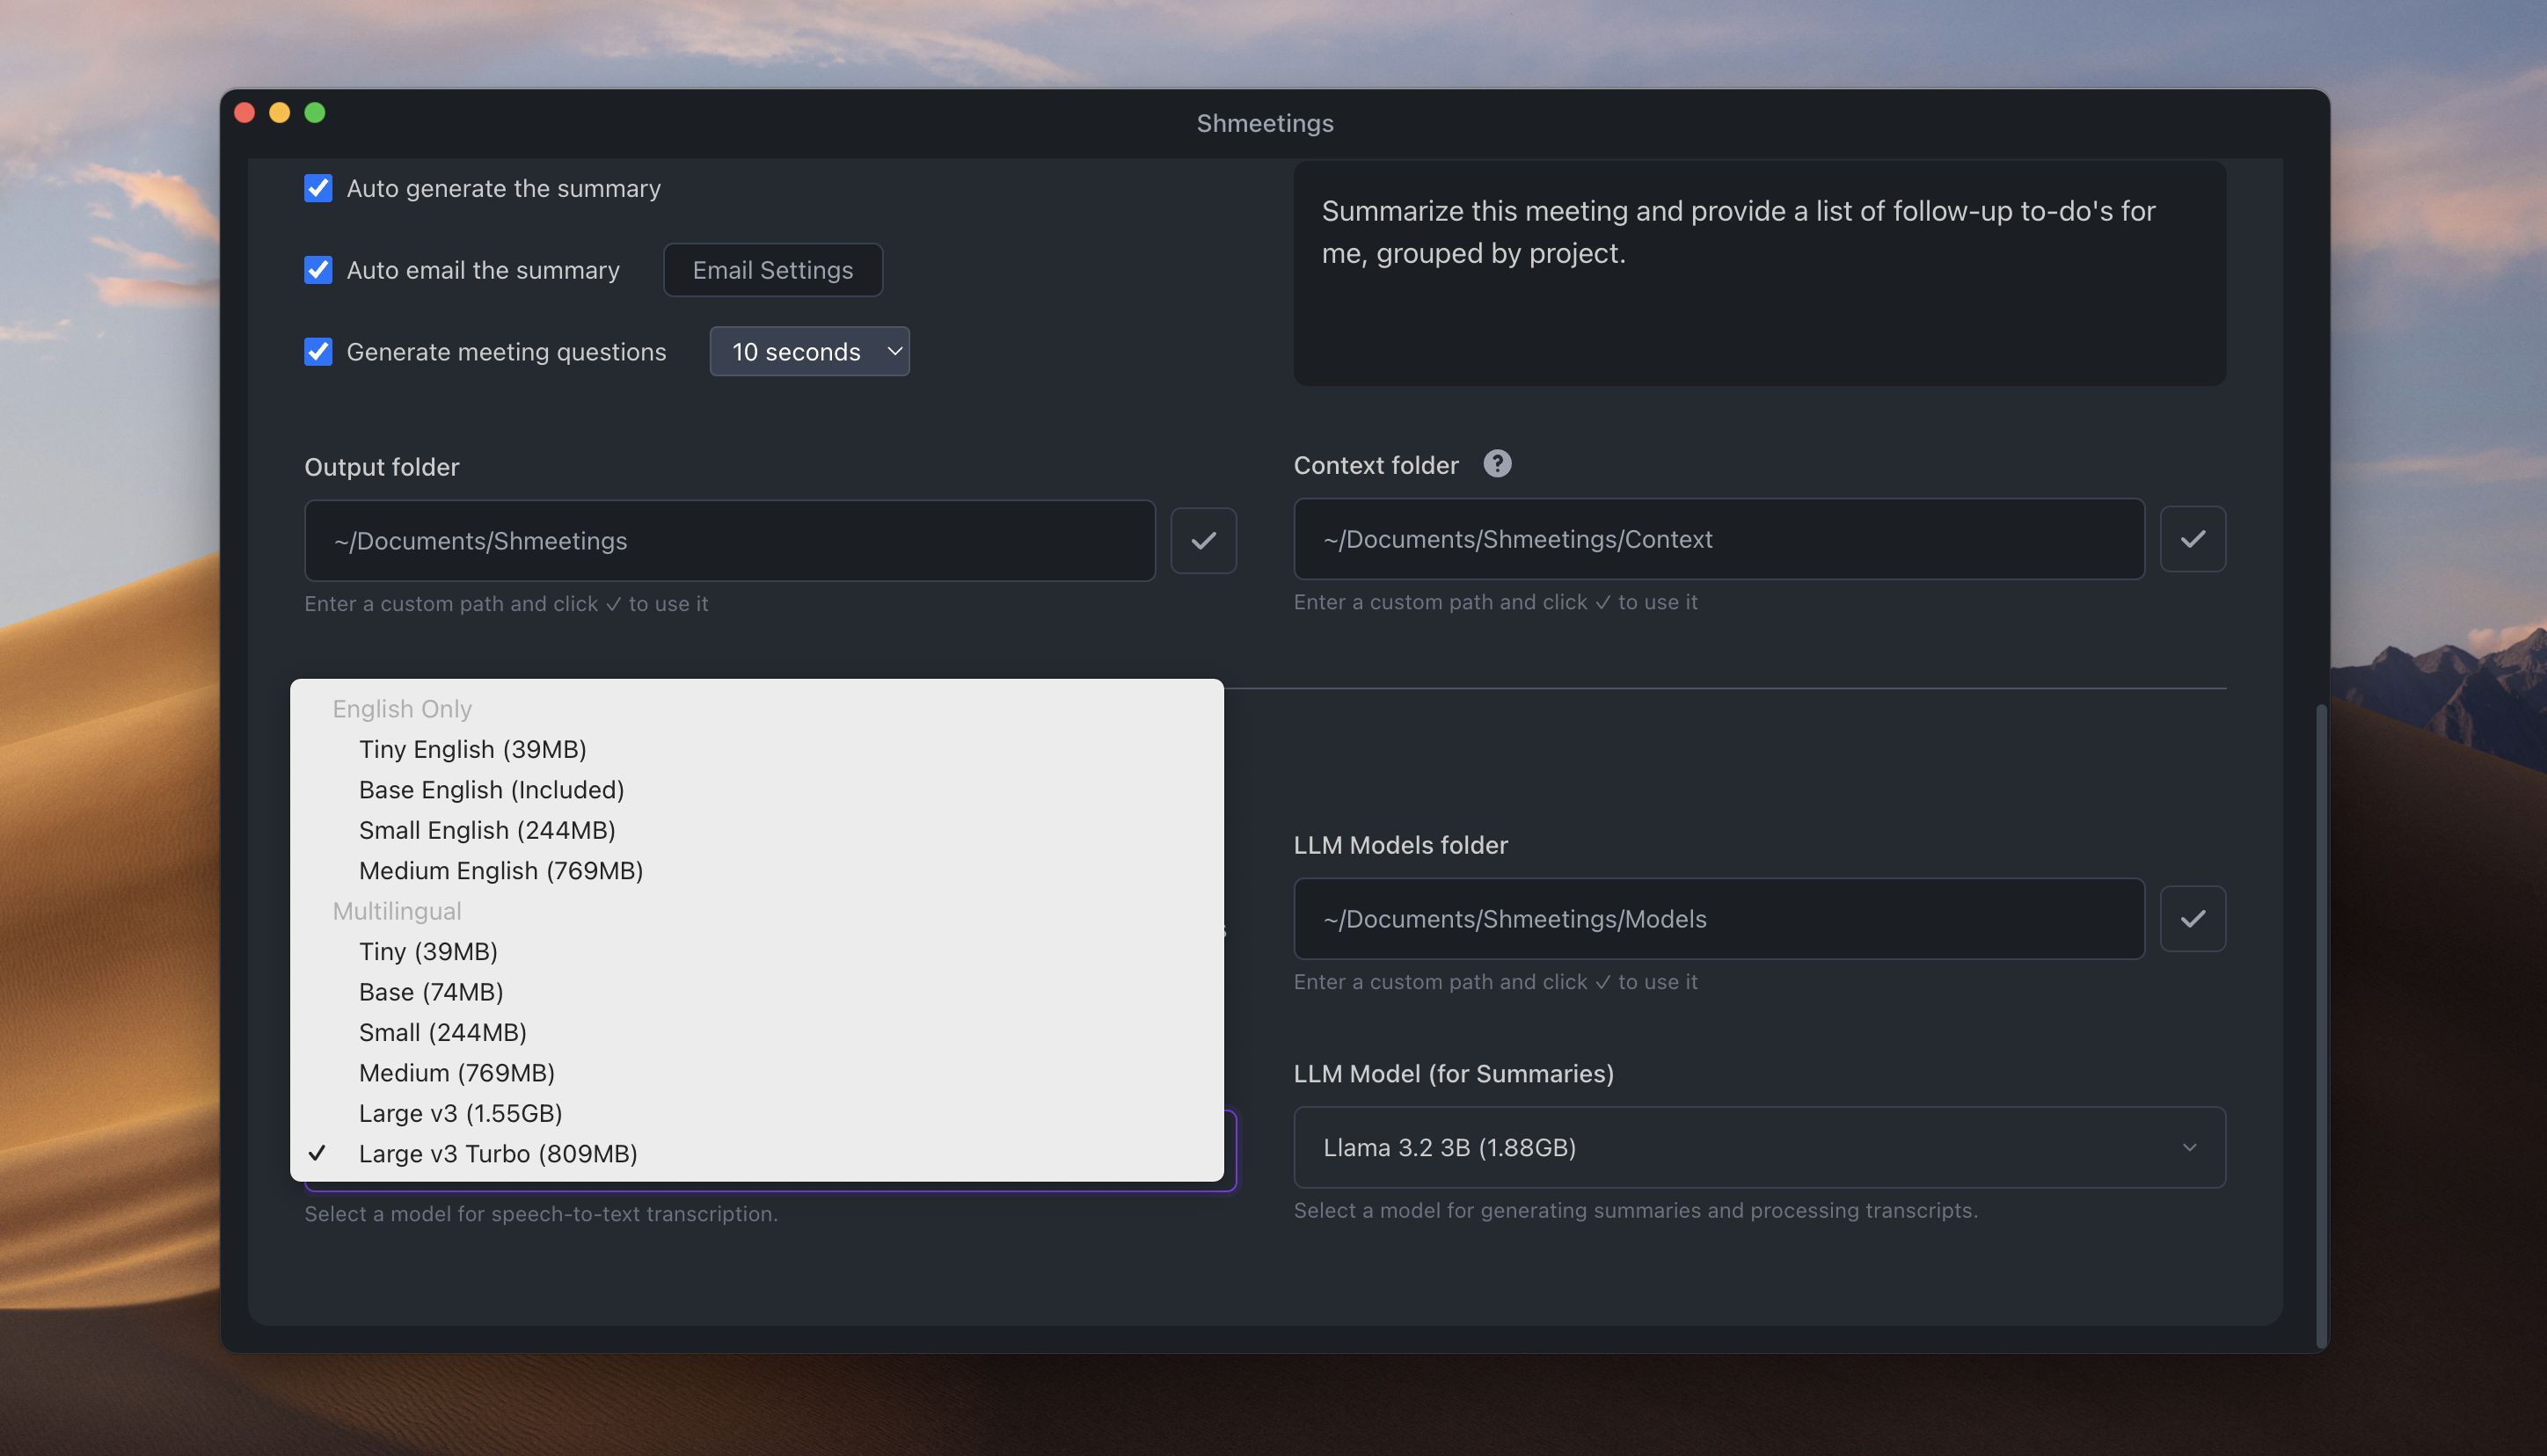Confirm the Context folder path checkmark
Image resolution: width=2547 pixels, height=1456 pixels.
click(2192, 539)
